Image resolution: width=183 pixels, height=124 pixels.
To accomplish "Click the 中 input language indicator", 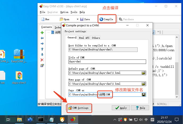I will 146,119.
